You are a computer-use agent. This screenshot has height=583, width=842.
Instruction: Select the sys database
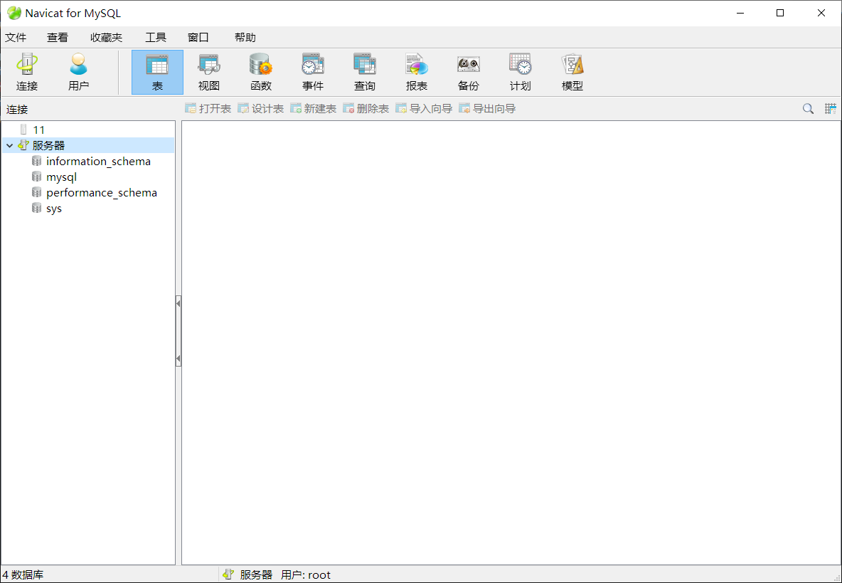[54, 209]
